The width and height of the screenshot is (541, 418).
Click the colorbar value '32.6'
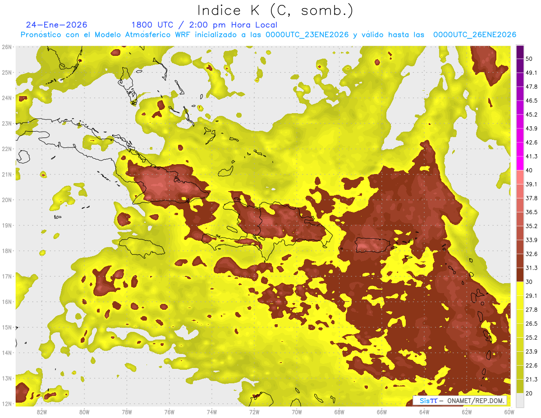532,254
